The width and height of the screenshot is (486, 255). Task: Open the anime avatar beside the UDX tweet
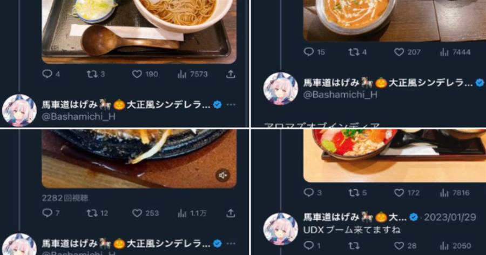[280, 229]
